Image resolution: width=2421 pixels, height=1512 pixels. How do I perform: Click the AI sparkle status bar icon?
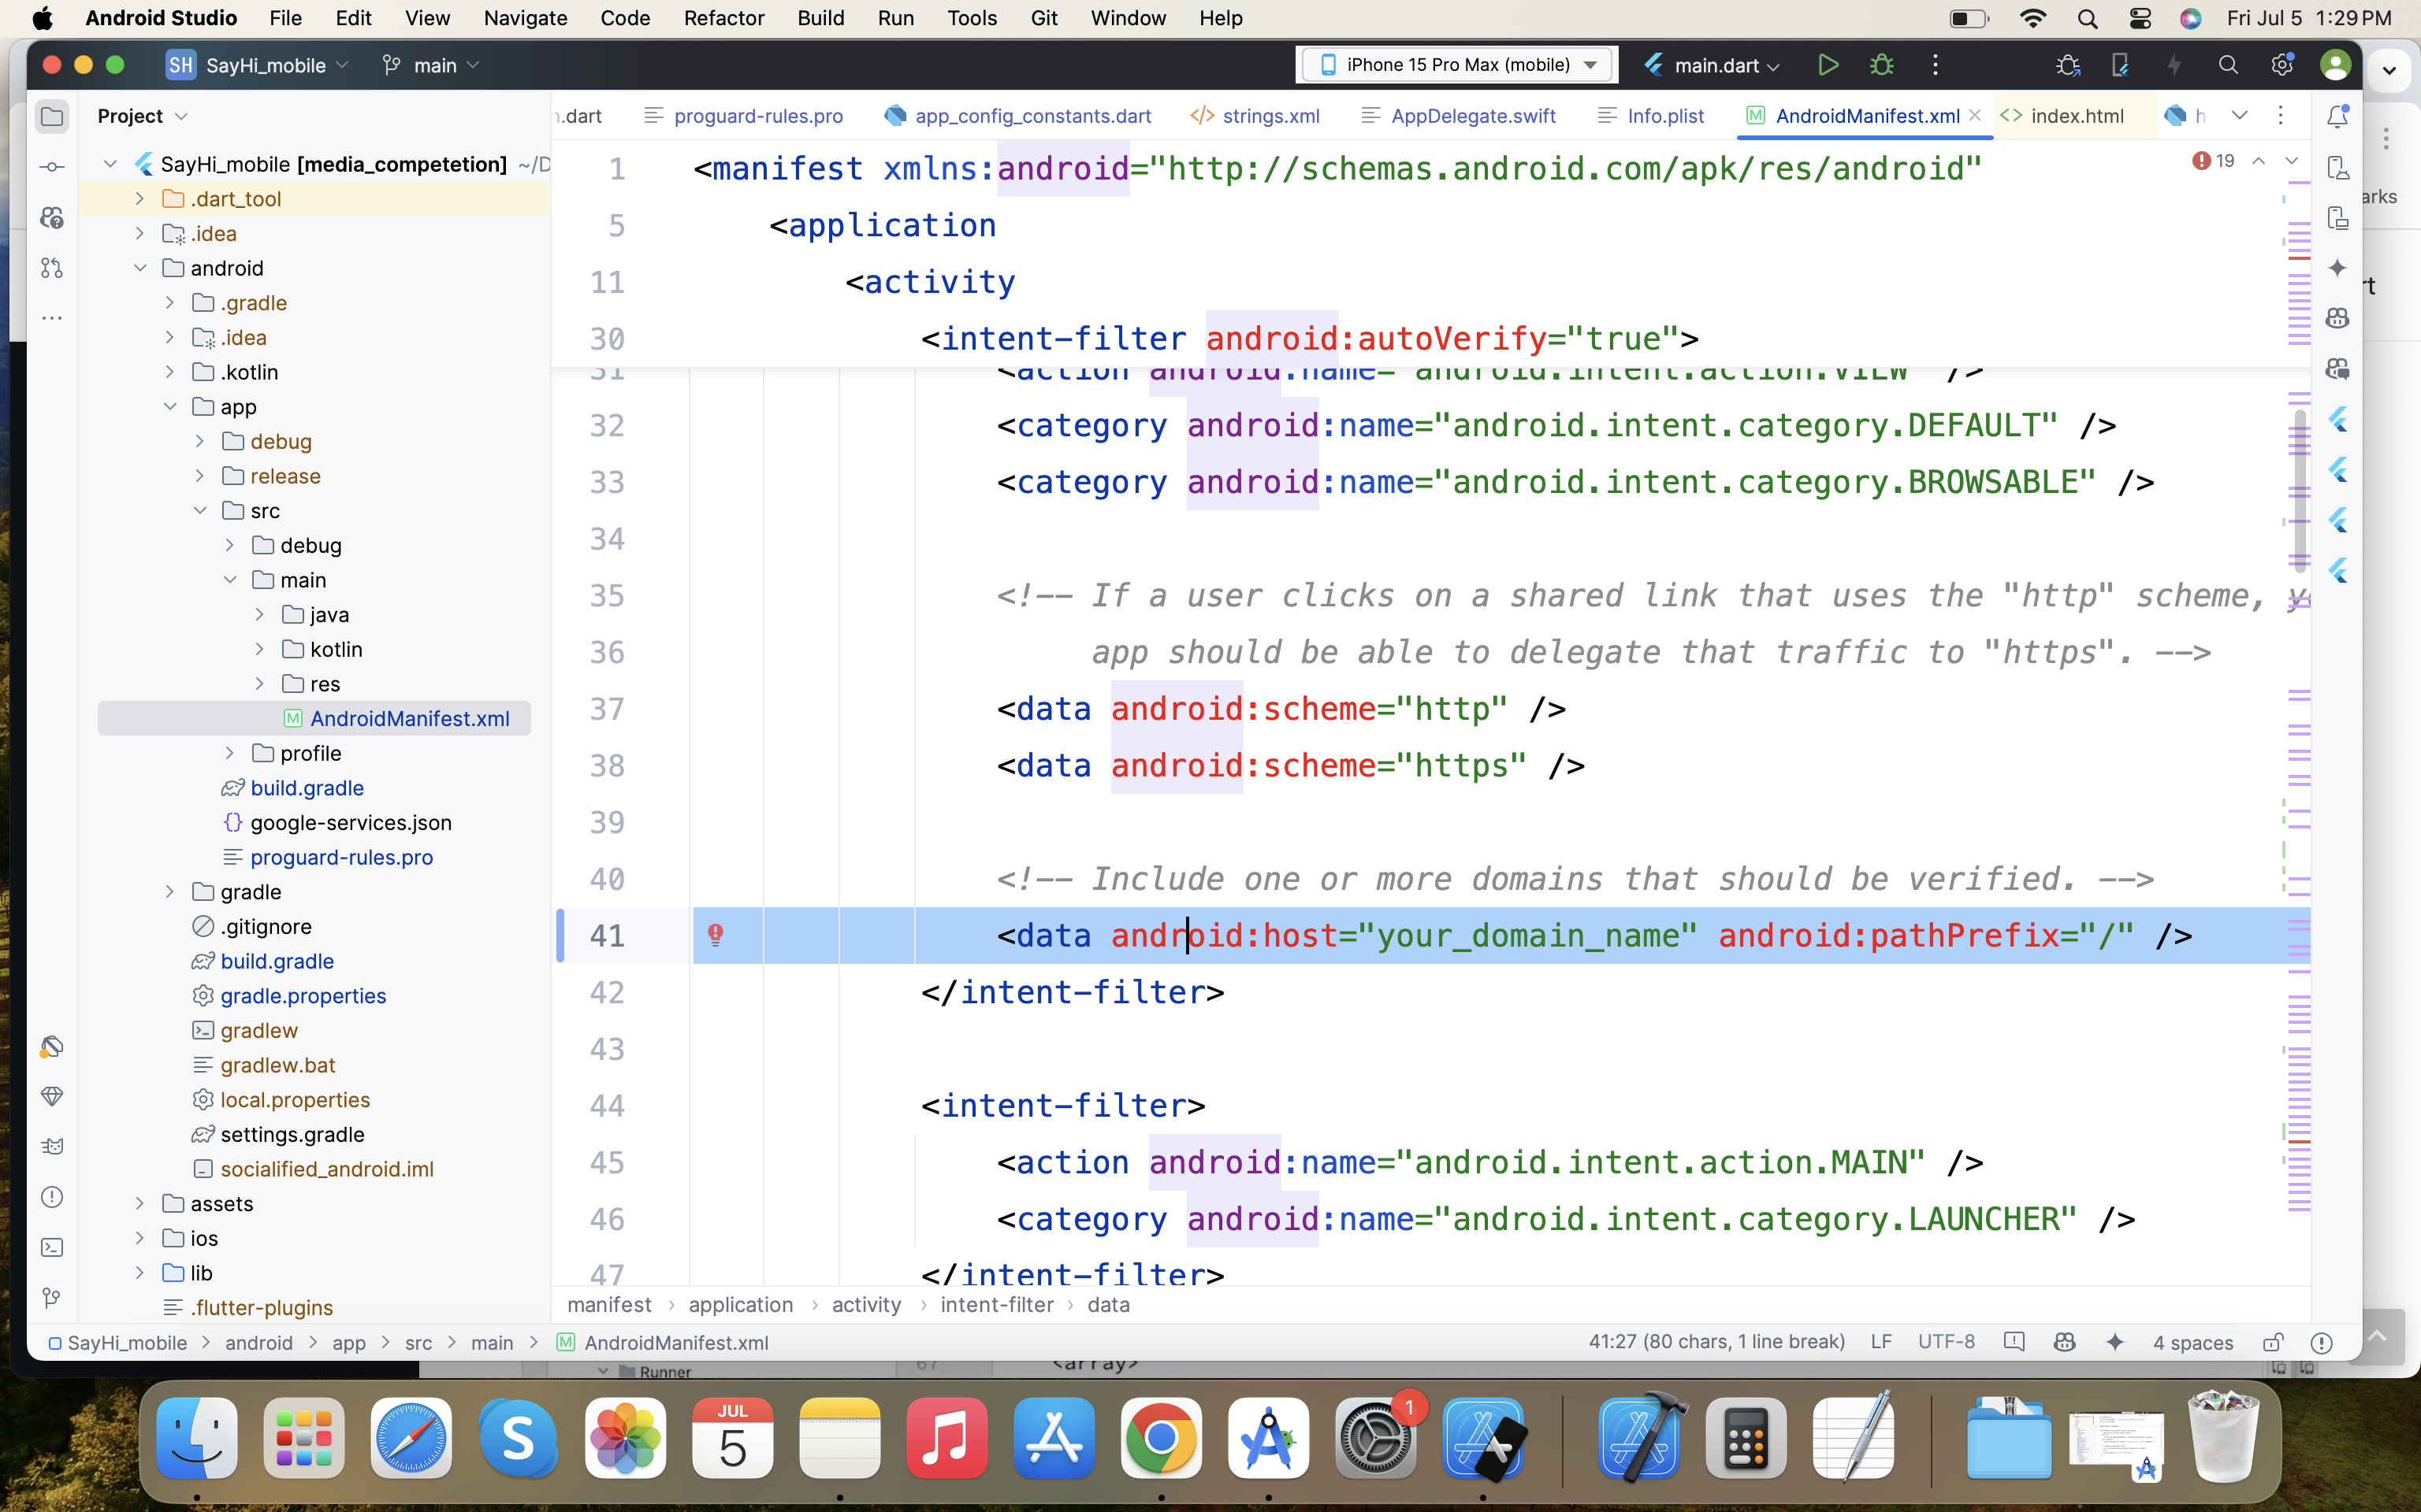click(2115, 1342)
